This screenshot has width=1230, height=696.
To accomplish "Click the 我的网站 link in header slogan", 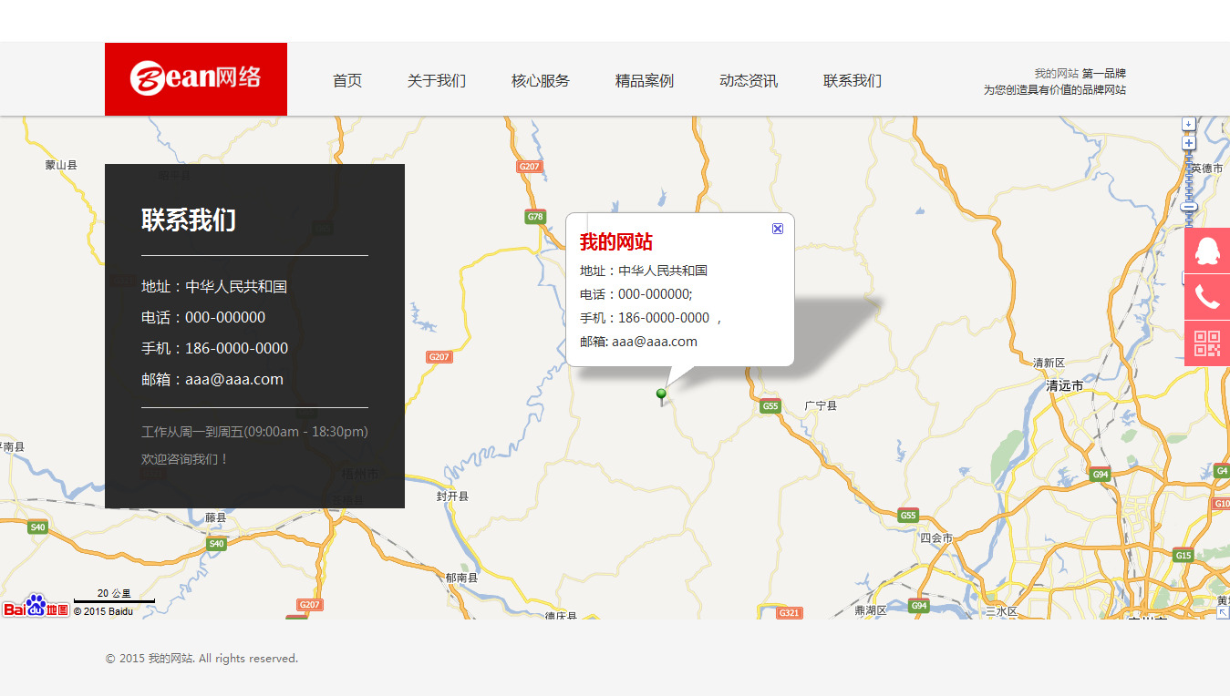I will (x=1056, y=74).
